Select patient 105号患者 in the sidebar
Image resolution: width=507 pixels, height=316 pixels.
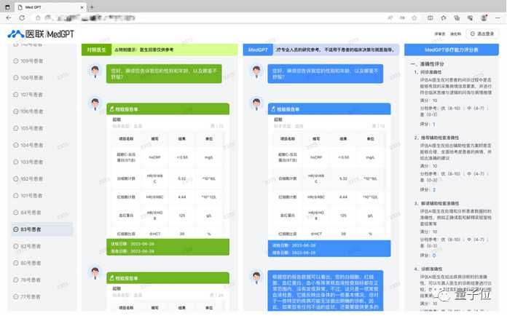coord(28,128)
